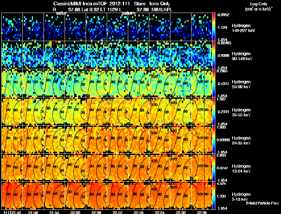Viewport: 281px width, 214px height.
Task: Click the 'Stare' word in the title
Action: point(139,4)
